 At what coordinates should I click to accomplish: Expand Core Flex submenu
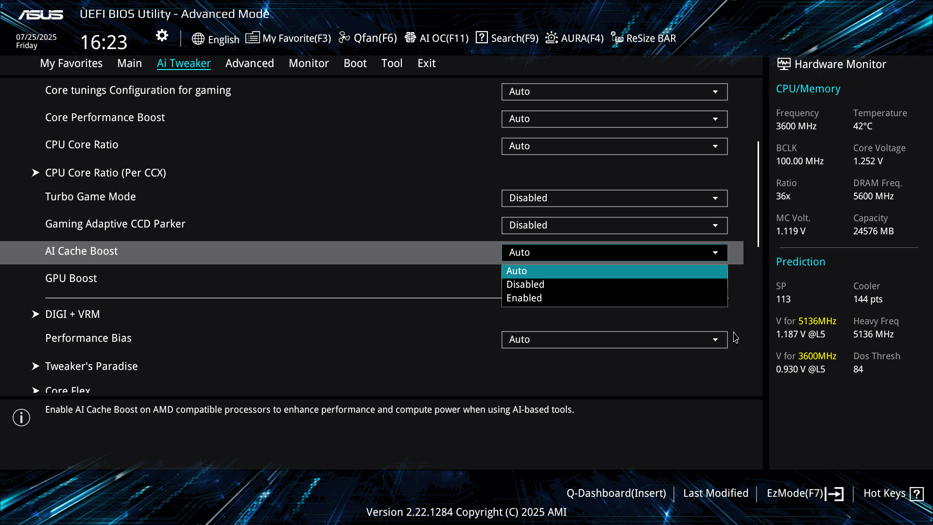68,390
